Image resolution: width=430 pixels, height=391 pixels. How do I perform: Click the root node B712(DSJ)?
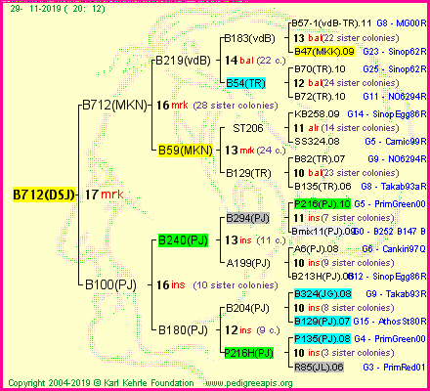[x=44, y=195]
